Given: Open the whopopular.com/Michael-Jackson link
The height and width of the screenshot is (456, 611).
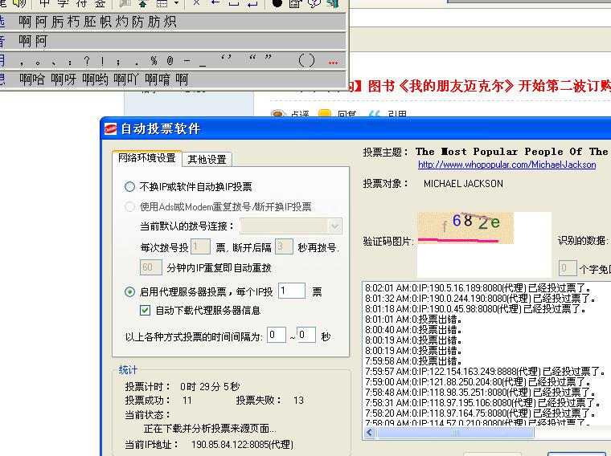Looking at the screenshot, I should [506, 165].
